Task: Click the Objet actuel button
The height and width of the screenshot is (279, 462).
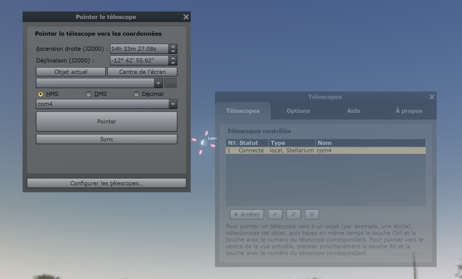Action: pyautogui.click(x=71, y=72)
